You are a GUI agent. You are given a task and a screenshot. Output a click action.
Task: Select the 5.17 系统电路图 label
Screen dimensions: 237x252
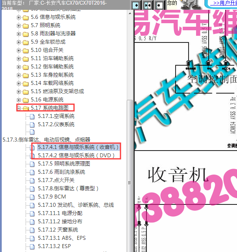pyautogui.click(x=50, y=108)
